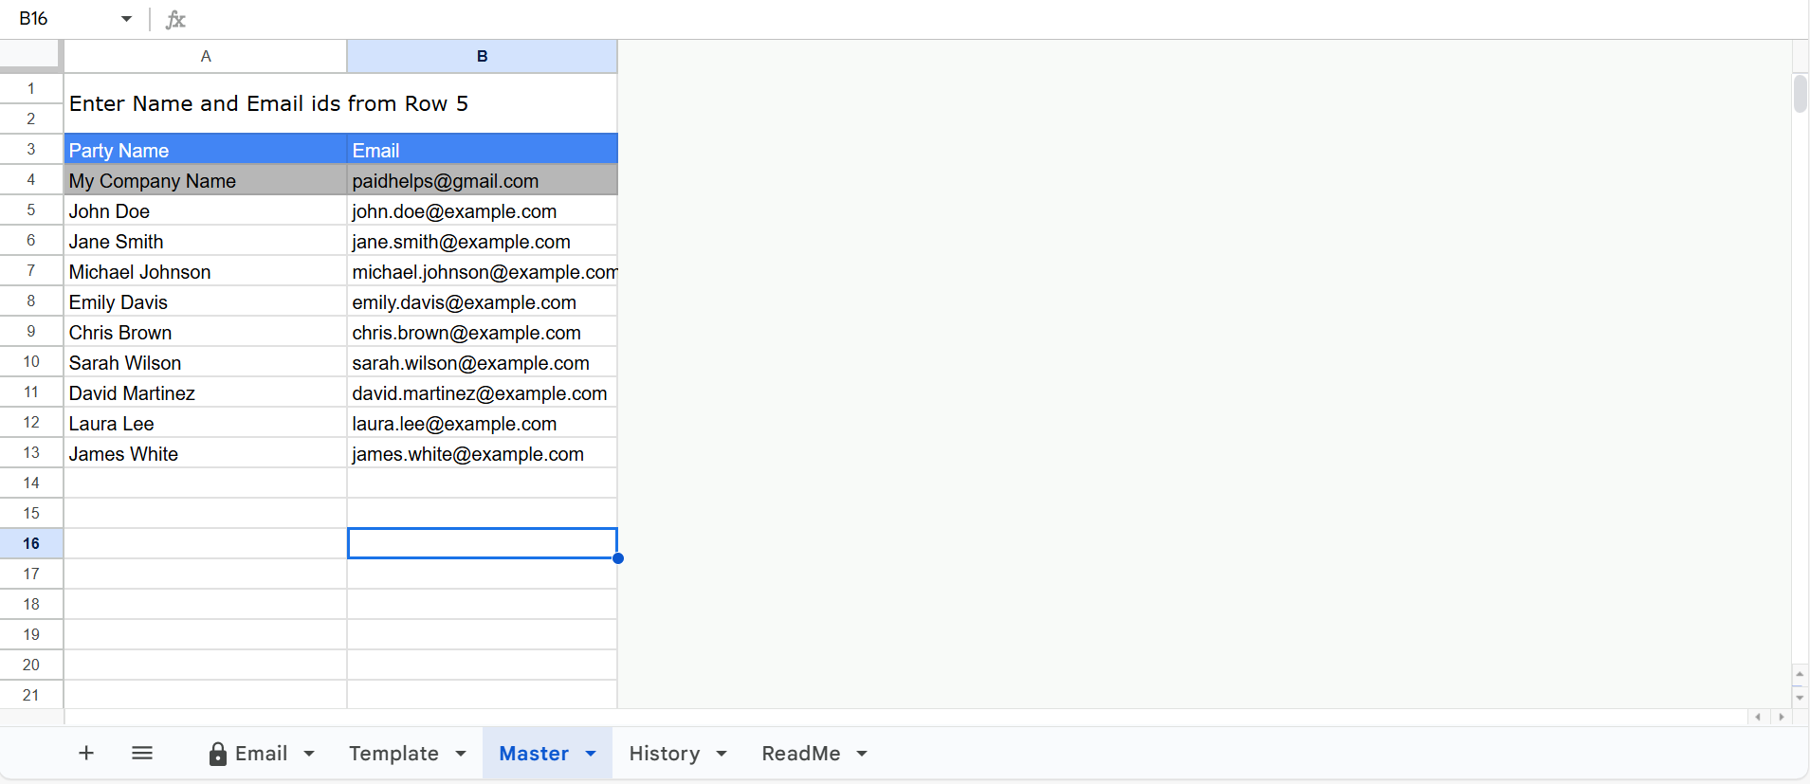Image resolution: width=1810 pixels, height=784 pixels.
Task: Select row 21 header
Action: click(31, 695)
